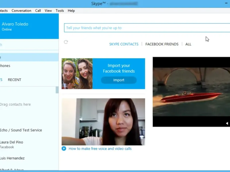Click the Import Facebook friends button
Image resolution: width=230 pixels, height=172 pixels.
tap(119, 80)
